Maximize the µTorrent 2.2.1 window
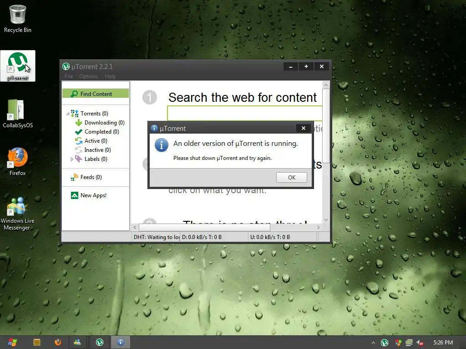The height and width of the screenshot is (349, 466). click(x=306, y=66)
